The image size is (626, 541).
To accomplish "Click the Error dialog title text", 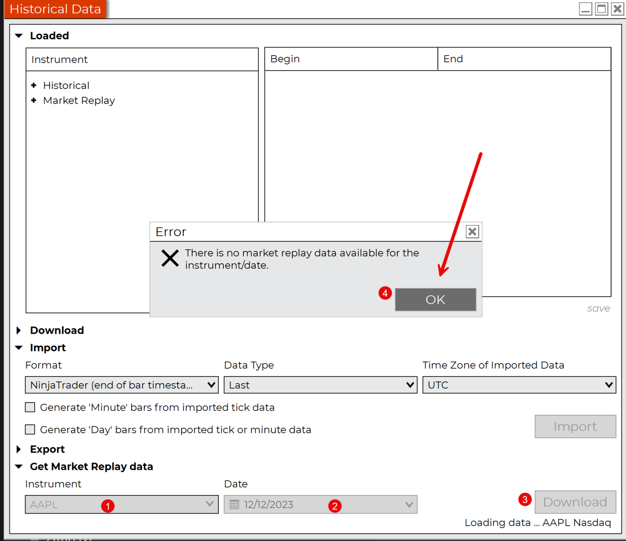I will [x=171, y=232].
